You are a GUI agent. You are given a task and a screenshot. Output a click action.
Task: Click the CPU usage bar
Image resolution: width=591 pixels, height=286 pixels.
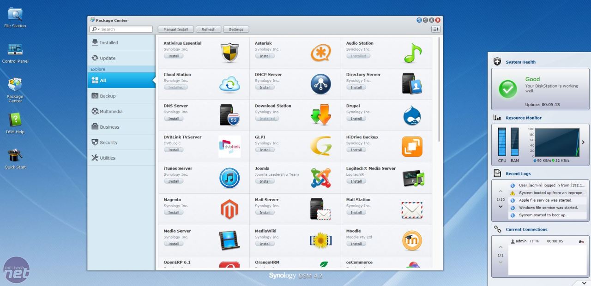(x=502, y=142)
